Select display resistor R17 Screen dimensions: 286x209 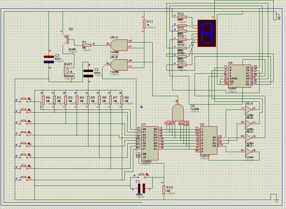click(x=182, y=65)
